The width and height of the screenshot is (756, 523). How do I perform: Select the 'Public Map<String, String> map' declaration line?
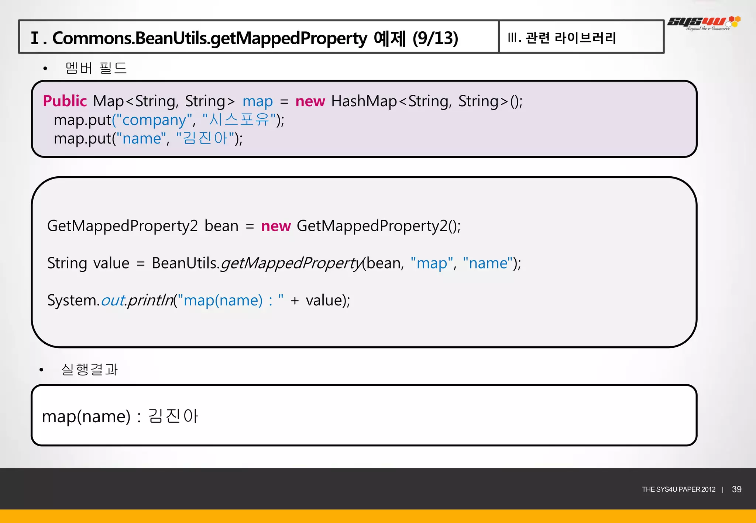283,101
